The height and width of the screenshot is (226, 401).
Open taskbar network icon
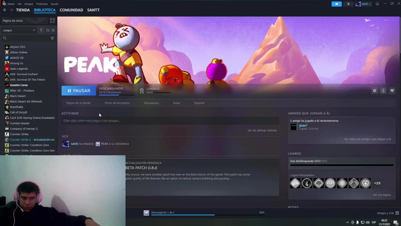point(362,222)
